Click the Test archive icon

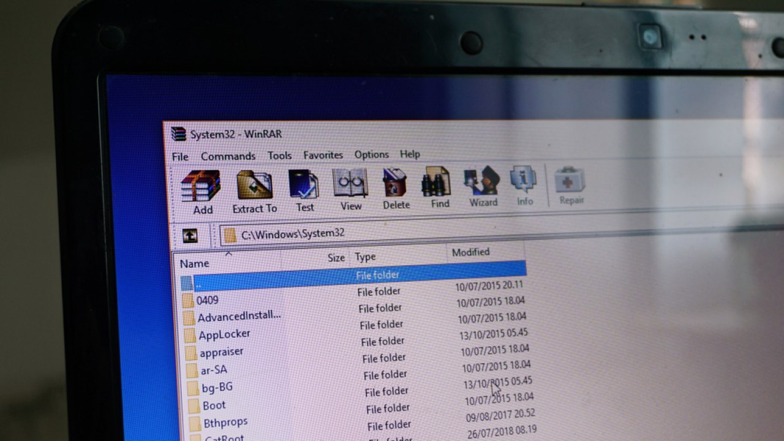click(x=304, y=185)
